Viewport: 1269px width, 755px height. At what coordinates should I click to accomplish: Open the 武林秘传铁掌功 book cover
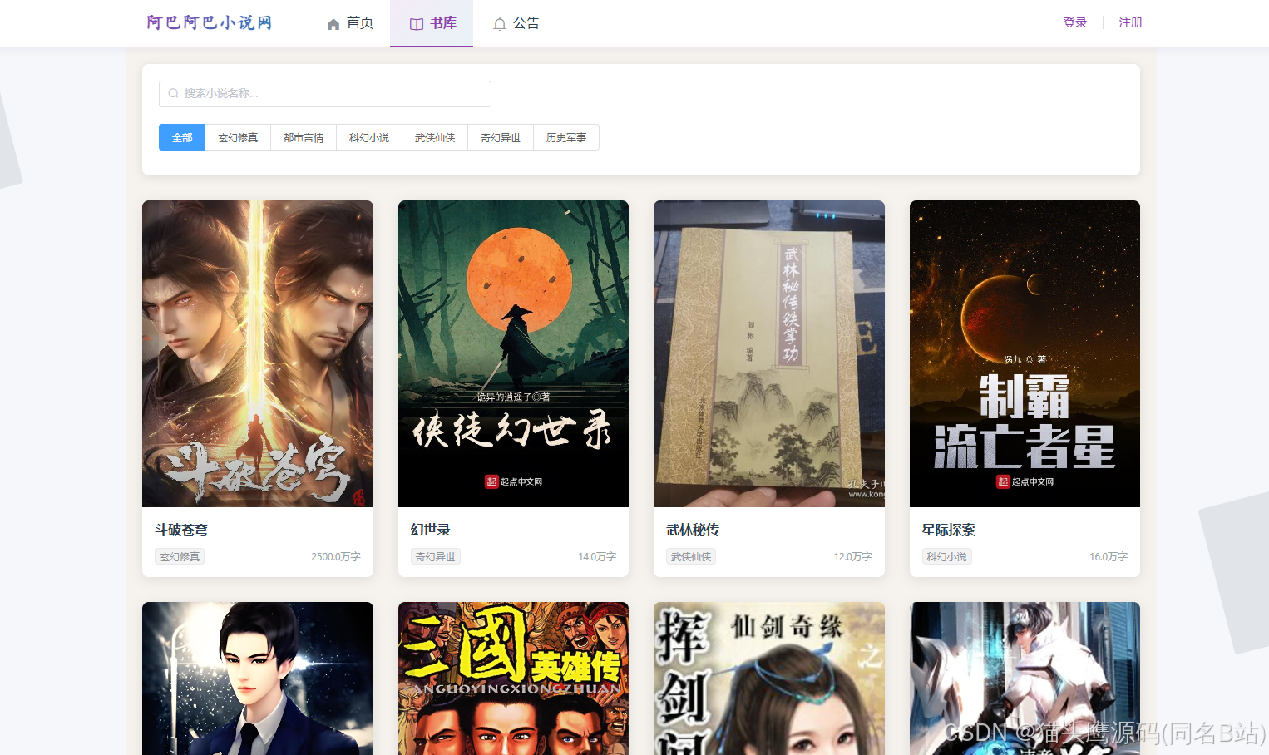pos(769,353)
